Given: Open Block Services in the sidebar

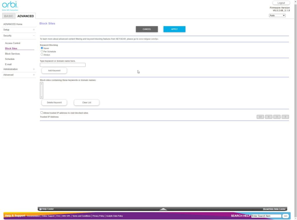Looking at the screenshot, I should point(12,54).
